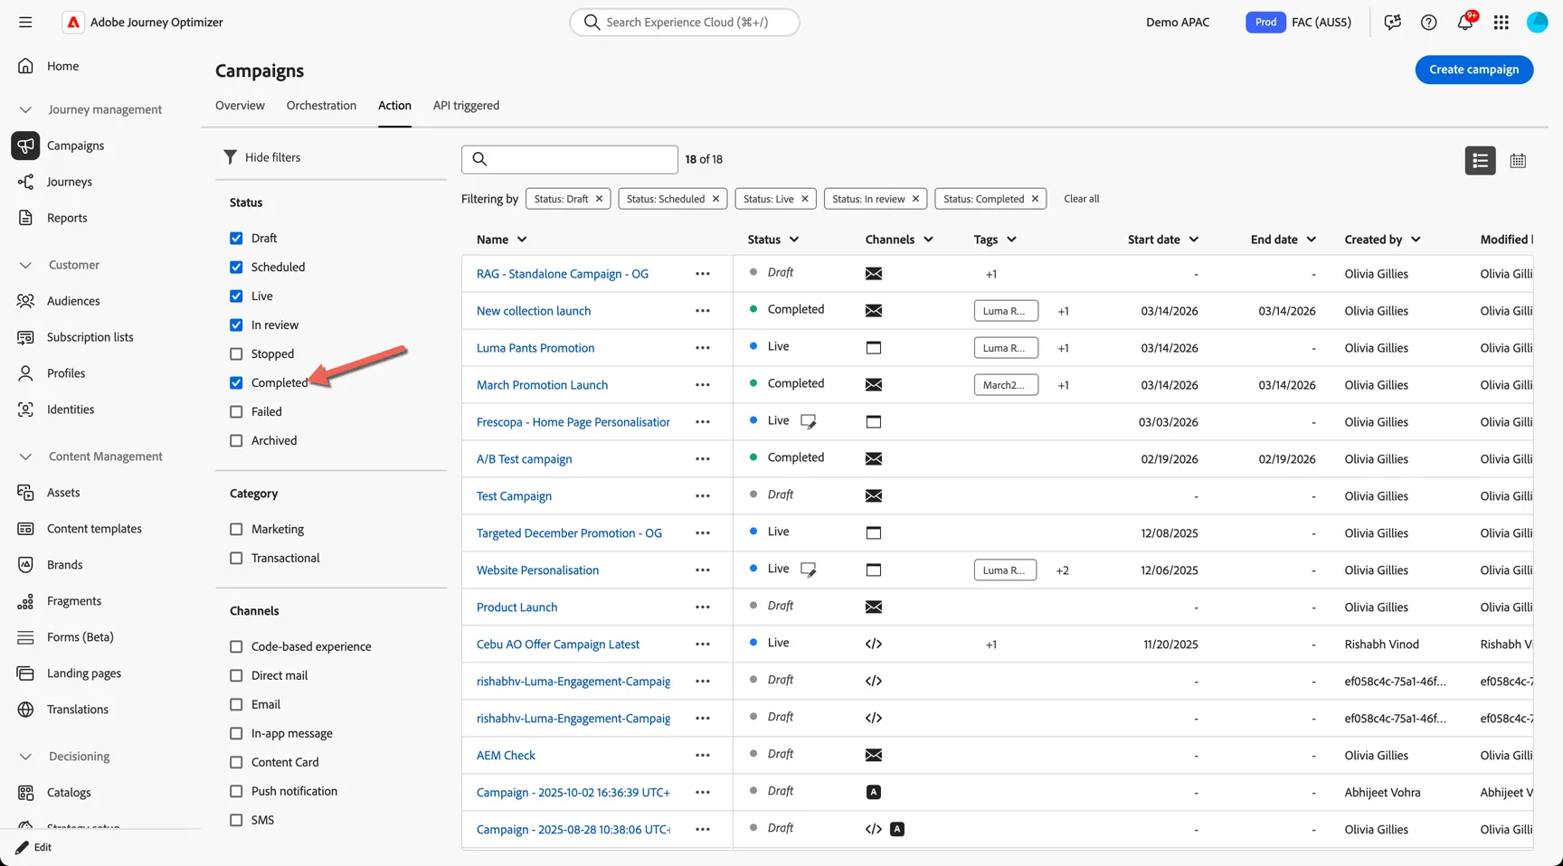Open the app switcher grid icon

coord(1501,23)
